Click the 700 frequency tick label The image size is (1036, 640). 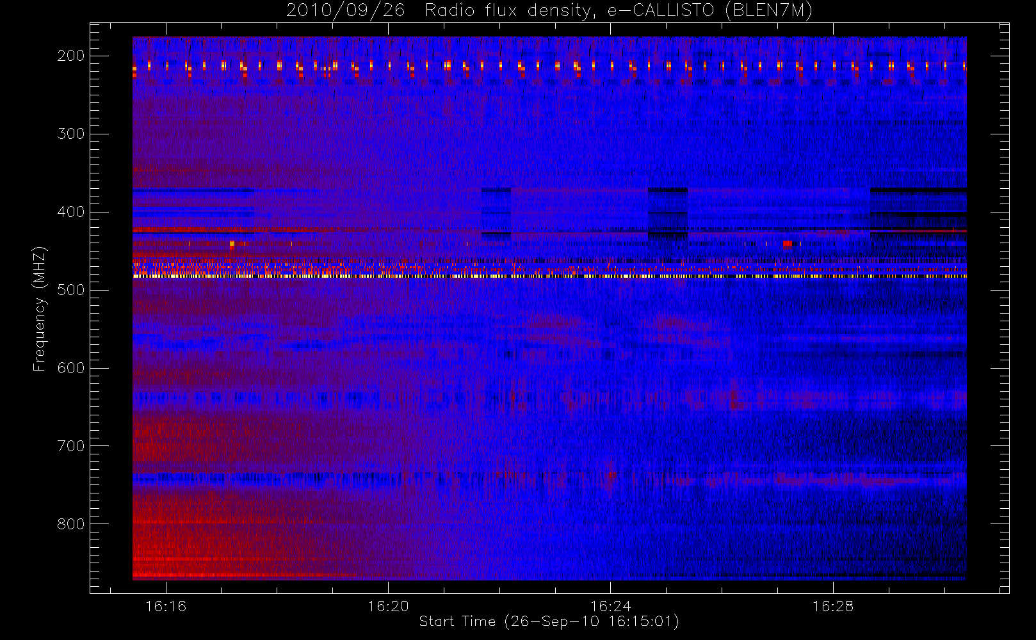(70, 446)
